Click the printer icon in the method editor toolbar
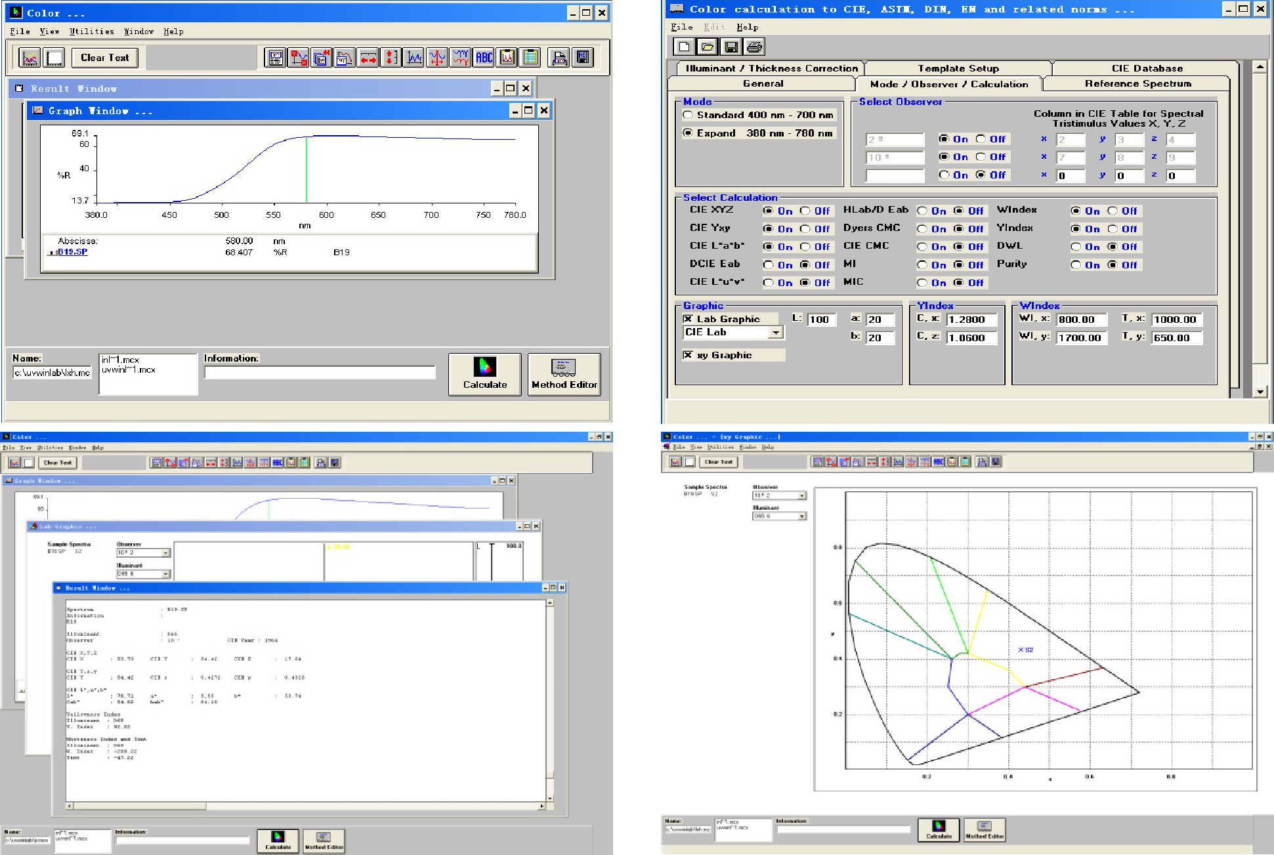This screenshot has width=1274, height=855. [754, 47]
